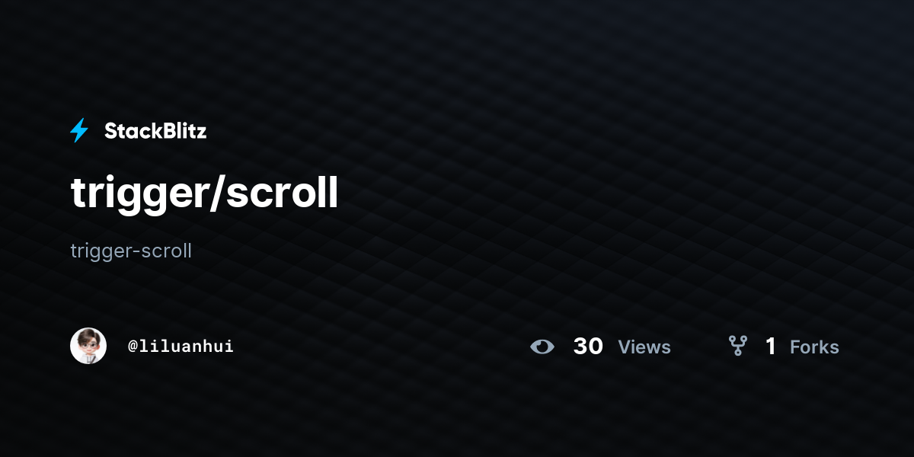This screenshot has height=457, width=914.
Task: Click the StackBlitz lightning bolt logo
Action: coord(79,131)
